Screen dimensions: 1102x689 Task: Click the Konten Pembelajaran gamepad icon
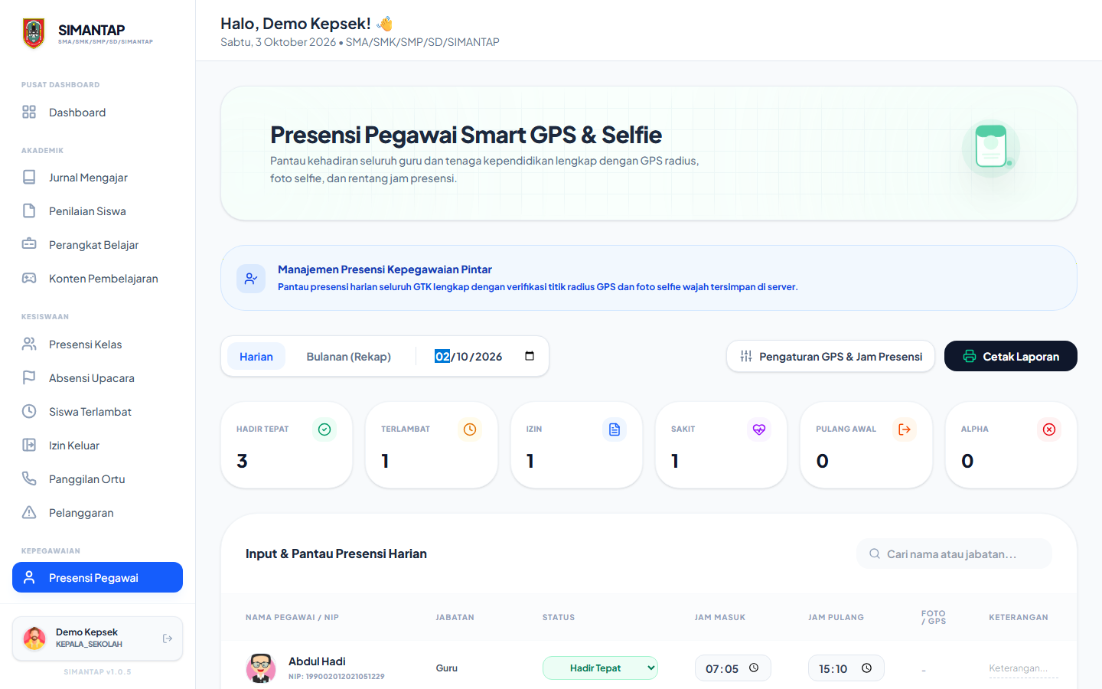pos(29,279)
